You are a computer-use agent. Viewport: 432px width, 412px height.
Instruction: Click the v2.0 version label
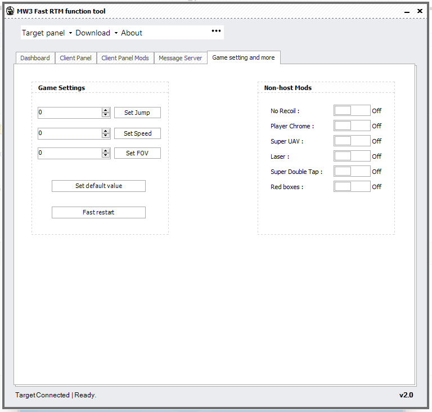pyautogui.click(x=406, y=395)
